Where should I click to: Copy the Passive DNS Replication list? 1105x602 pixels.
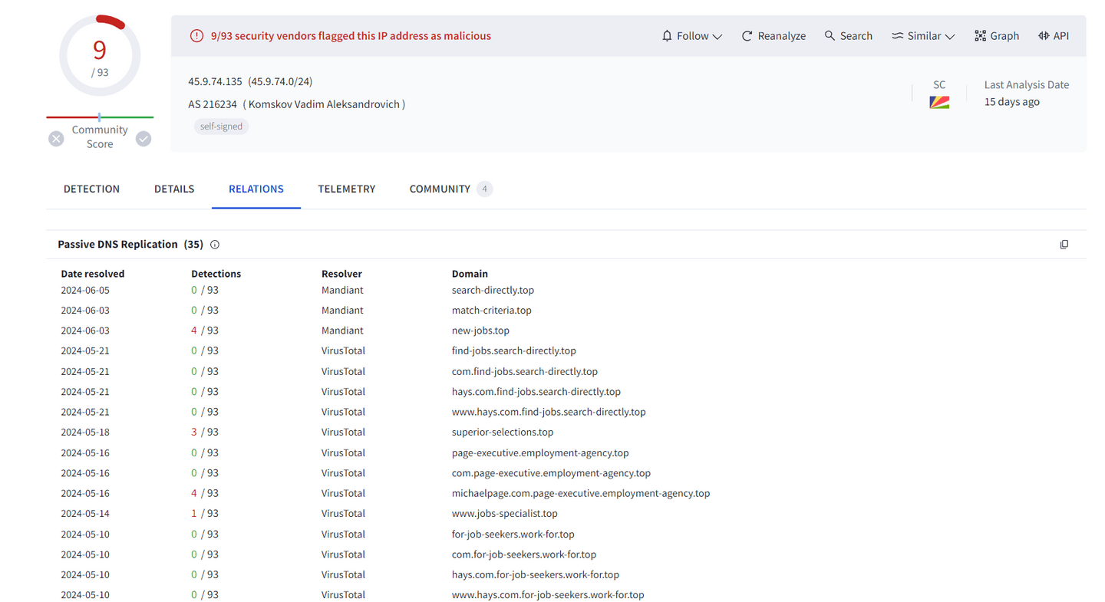[x=1064, y=244]
